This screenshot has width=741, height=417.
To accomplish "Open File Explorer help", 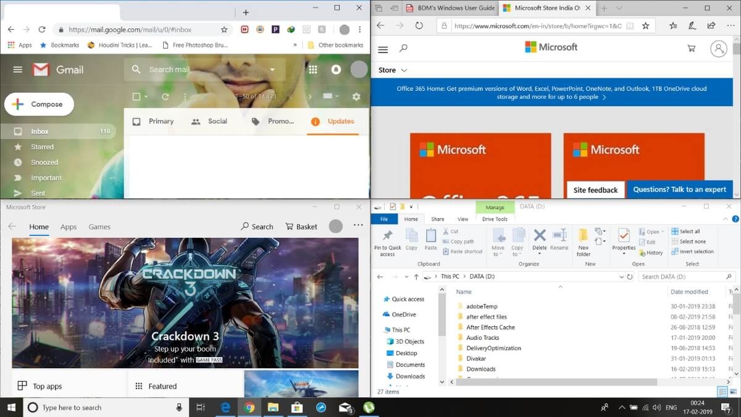I will [x=734, y=219].
